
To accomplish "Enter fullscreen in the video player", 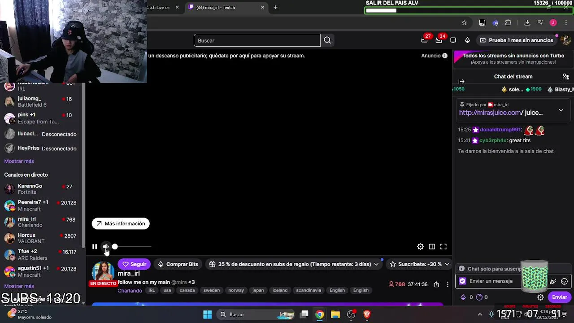I will [444, 247].
